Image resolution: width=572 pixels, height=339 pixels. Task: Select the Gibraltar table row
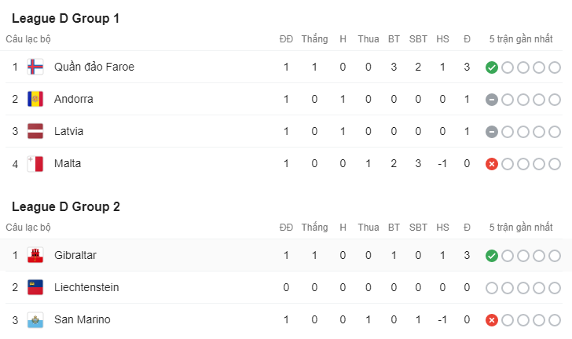pos(286,255)
